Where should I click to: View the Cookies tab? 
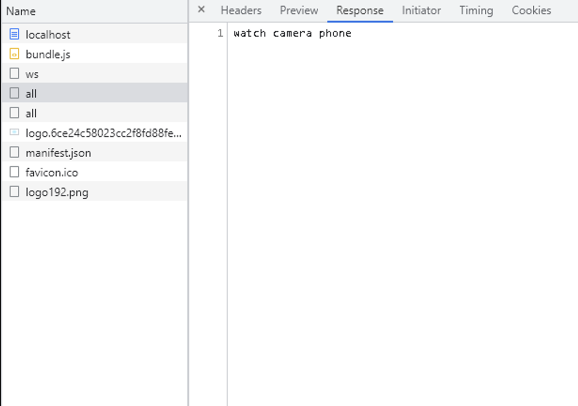pyautogui.click(x=531, y=11)
